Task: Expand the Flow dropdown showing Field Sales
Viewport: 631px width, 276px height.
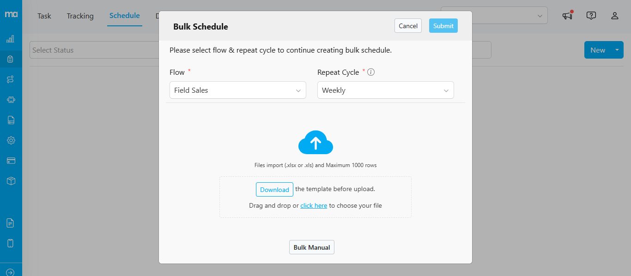Action: (237, 90)
